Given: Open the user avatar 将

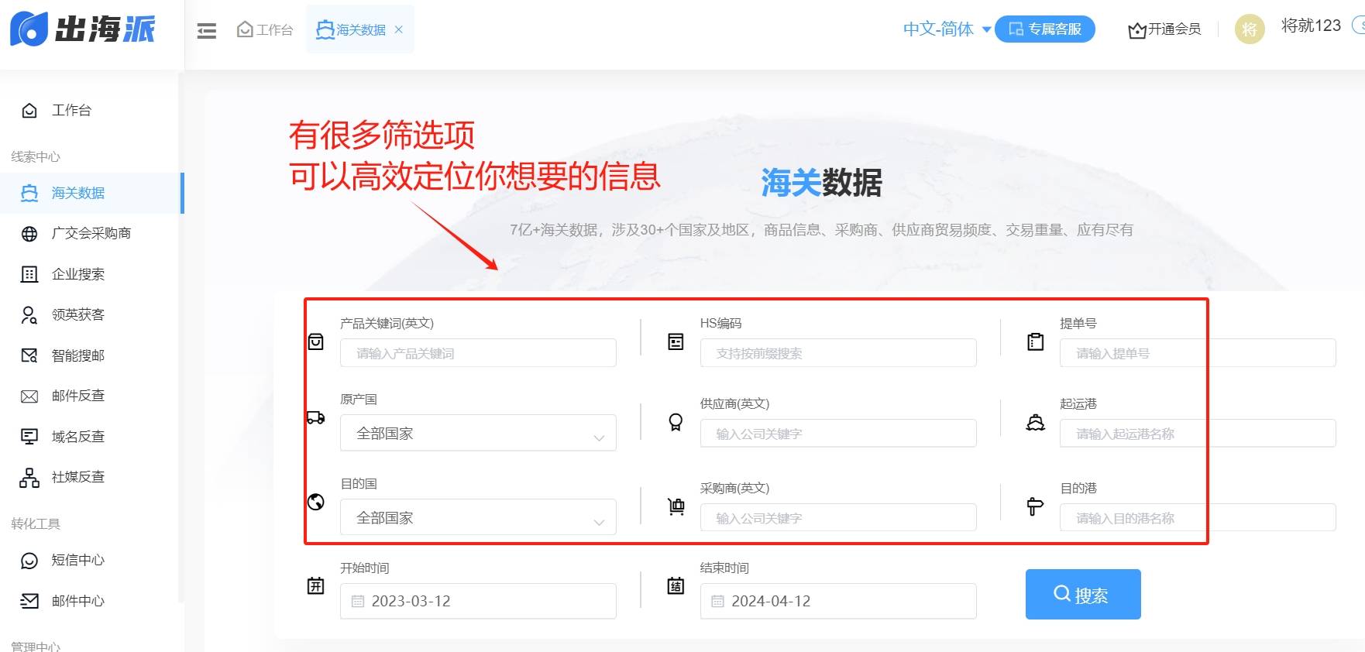Looking at the screenshot, I should (1249, 29).
